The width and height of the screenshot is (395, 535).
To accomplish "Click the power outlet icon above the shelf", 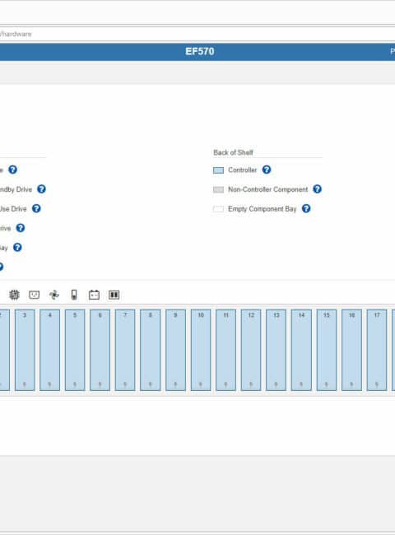I will point(34,295).
